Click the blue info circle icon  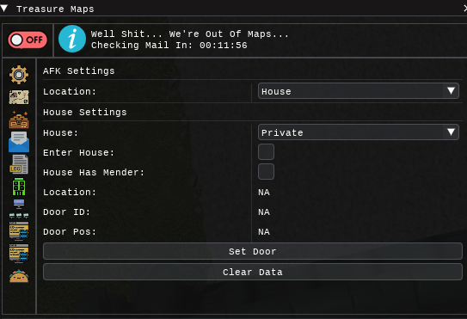click(72, 39)
